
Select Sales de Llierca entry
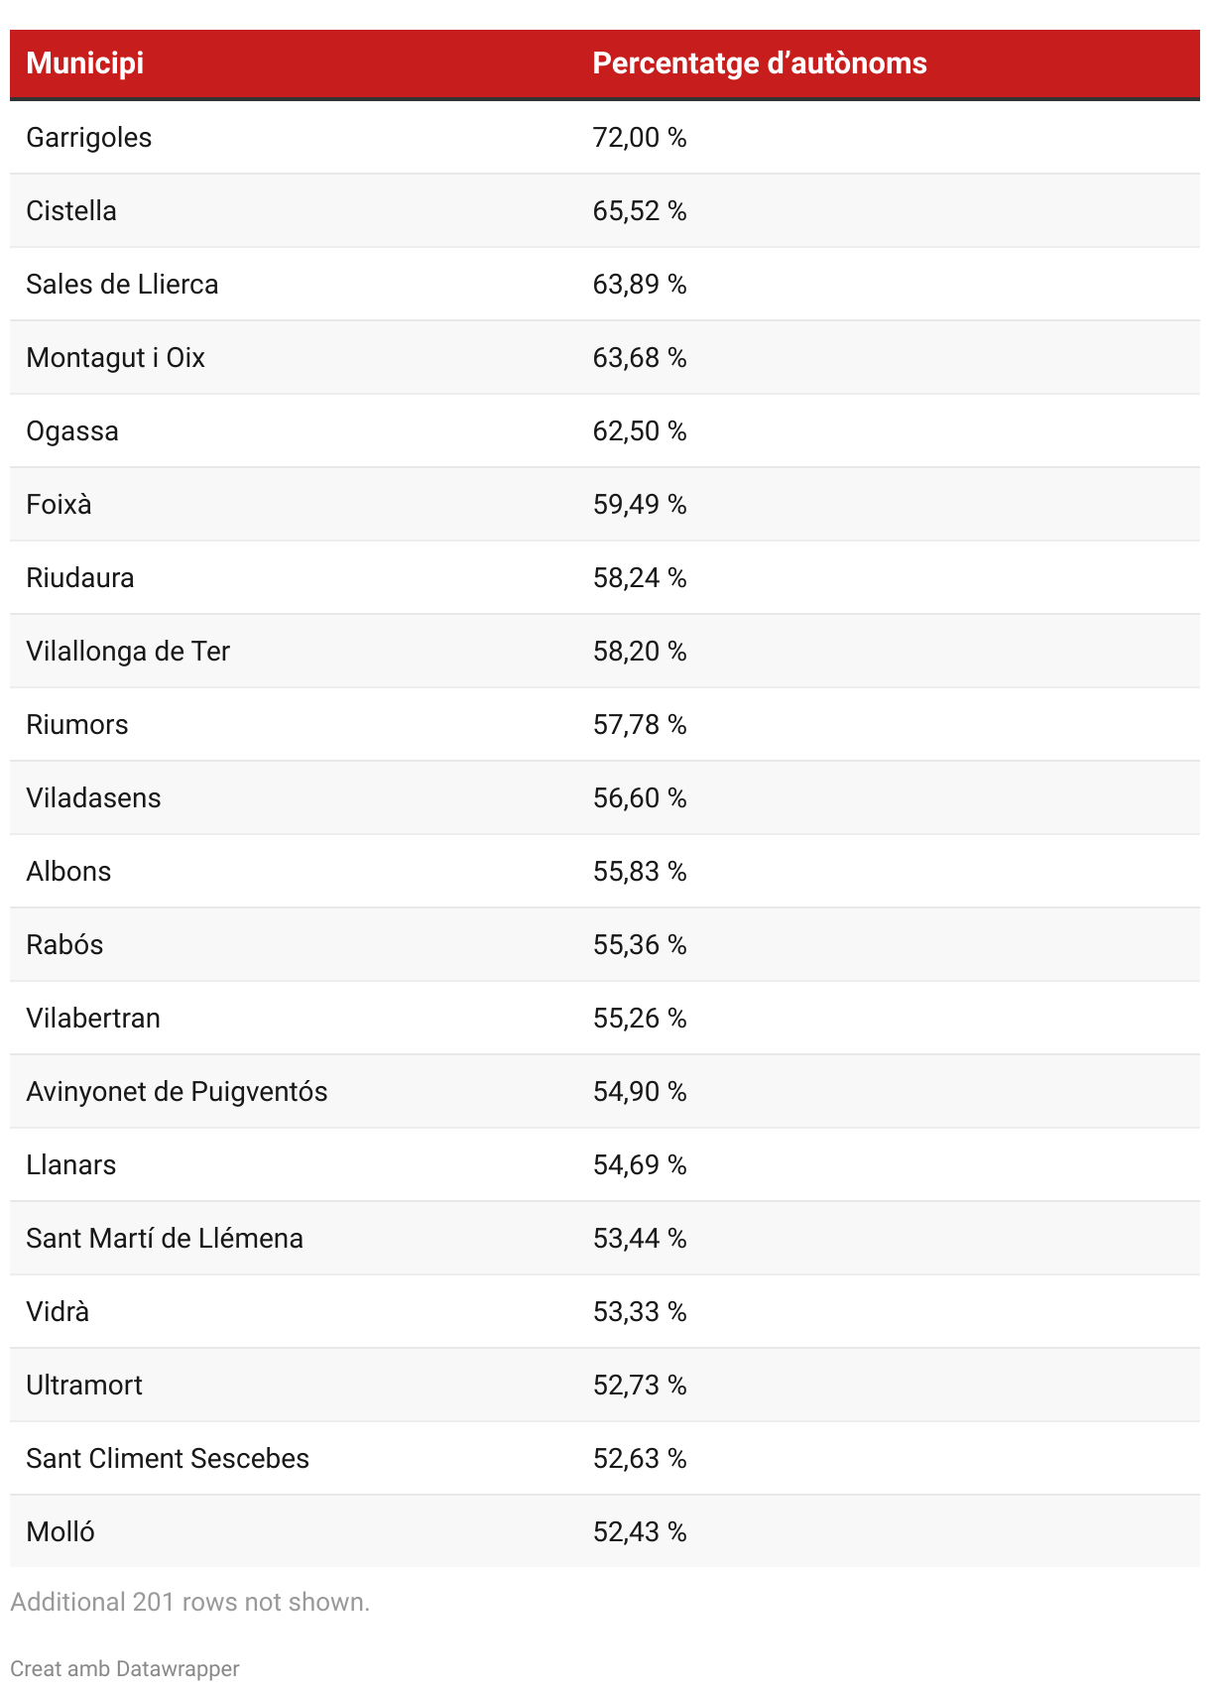pos(122,285)
